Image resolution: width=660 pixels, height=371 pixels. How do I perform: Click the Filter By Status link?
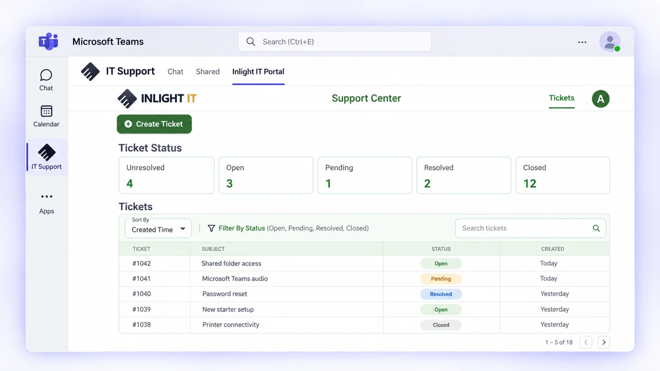coord(242,228)
